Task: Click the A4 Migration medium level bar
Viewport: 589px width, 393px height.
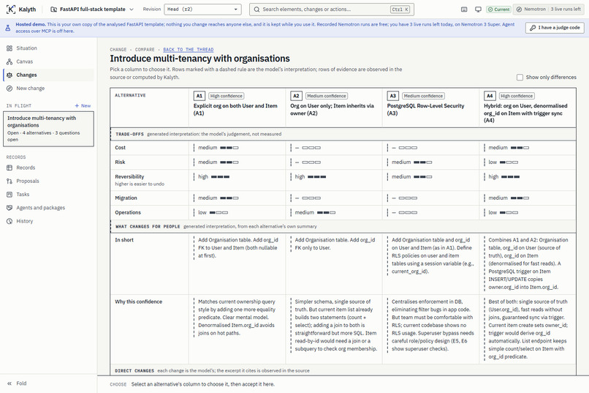Action: pyautogui.click(x=520, y=198)
